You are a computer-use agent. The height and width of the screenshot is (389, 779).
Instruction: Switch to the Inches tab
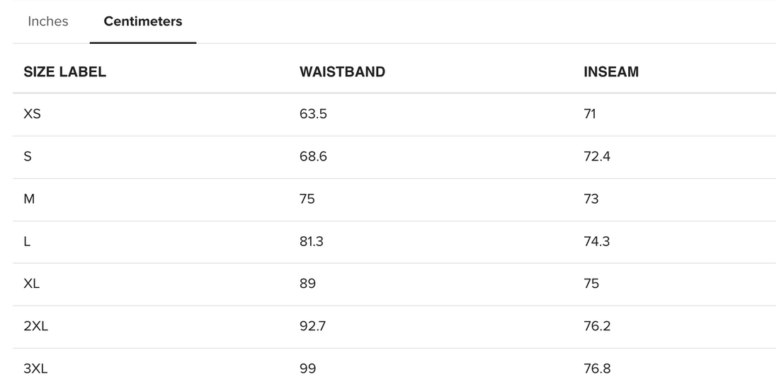tap(48, 21)
